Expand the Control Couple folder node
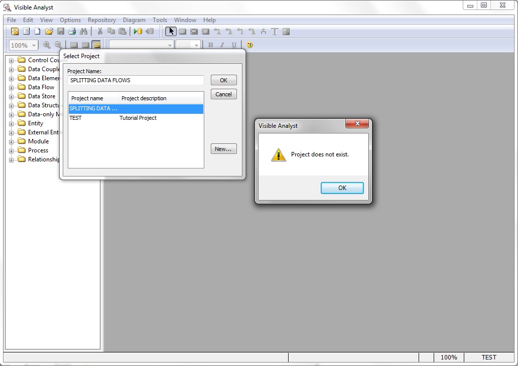This screenshot has height=366, width=518. click(11, 61)
